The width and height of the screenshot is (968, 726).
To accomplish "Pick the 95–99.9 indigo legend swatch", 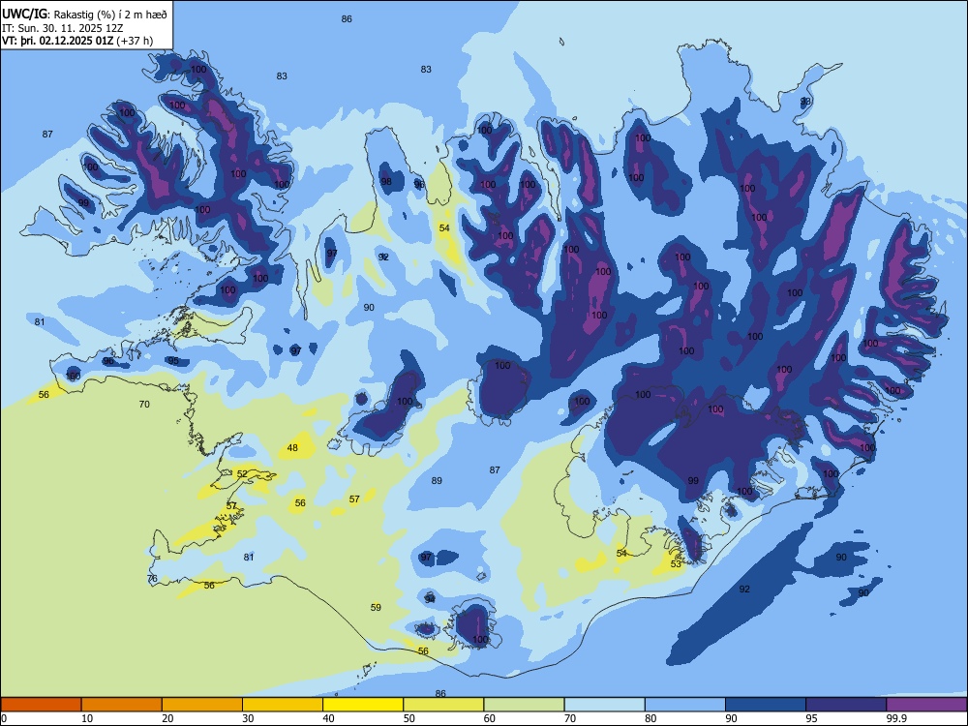I will [x=846, y=705].
